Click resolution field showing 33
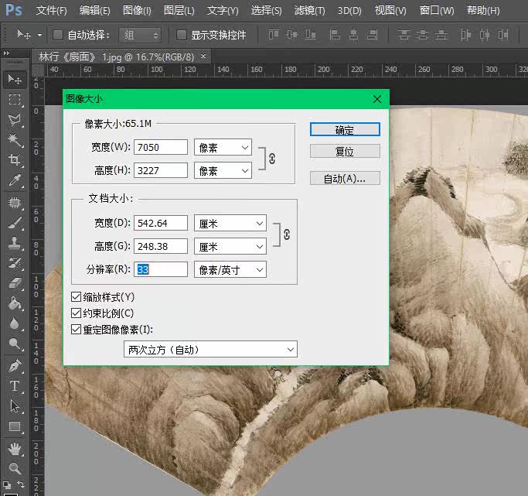The height and width of the screenshot is (496, 528). [161, 269]
